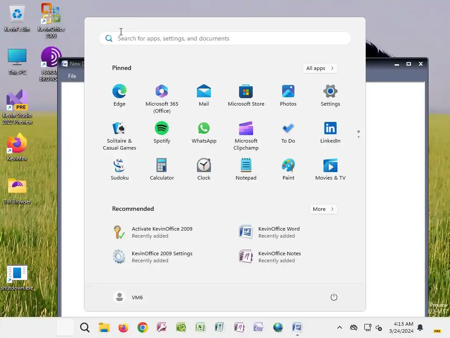Select This PC desktop icon
The height and width of the screenshot is (338, 450).
[17, 62]
